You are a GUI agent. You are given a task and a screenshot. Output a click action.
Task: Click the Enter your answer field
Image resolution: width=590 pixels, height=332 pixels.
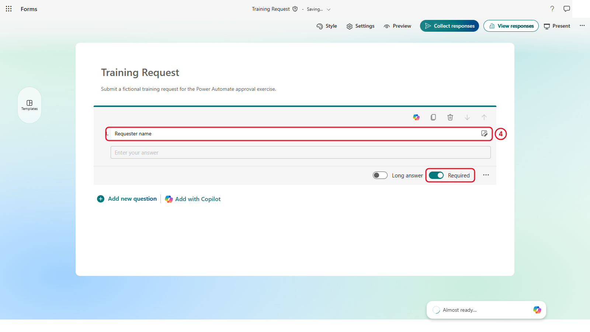pos(301,152)
